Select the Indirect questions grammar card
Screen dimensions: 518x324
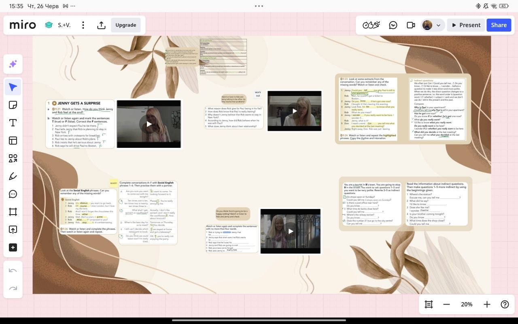tap(437, 109)
